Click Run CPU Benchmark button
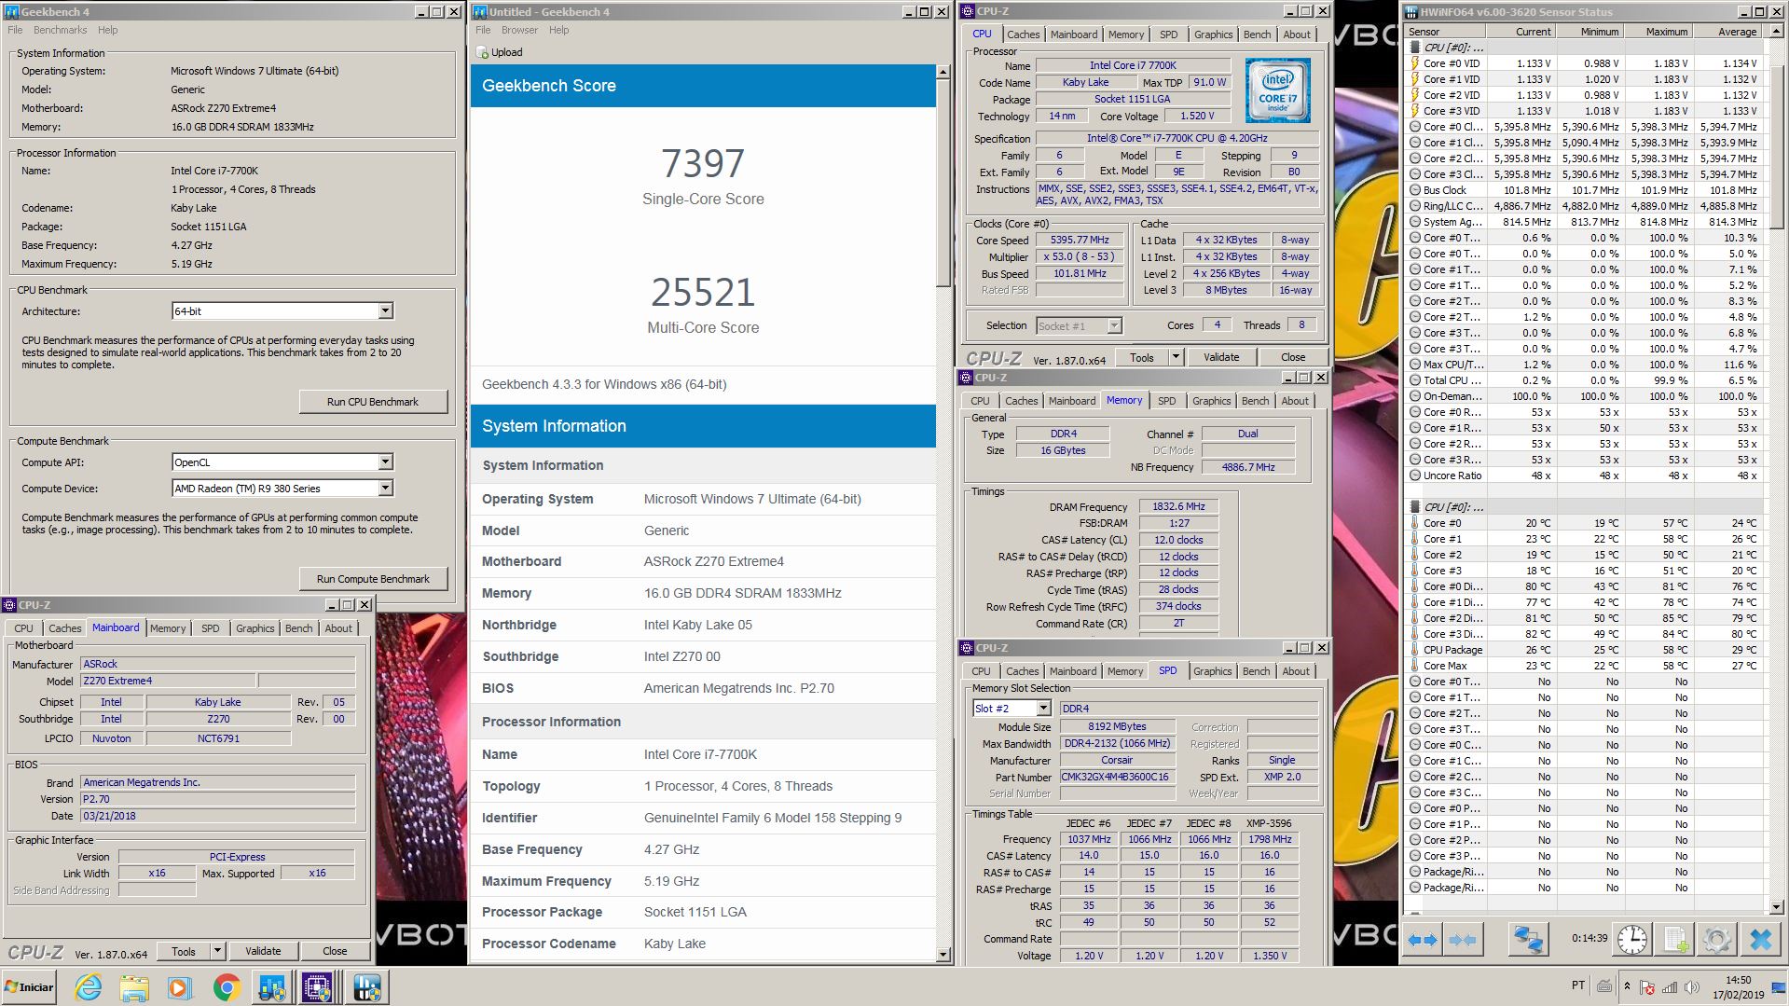The image size is (1789, 1006). (x=373, y=402)
